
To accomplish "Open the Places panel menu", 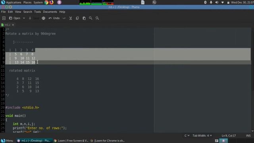I will [x=27, y=2].
